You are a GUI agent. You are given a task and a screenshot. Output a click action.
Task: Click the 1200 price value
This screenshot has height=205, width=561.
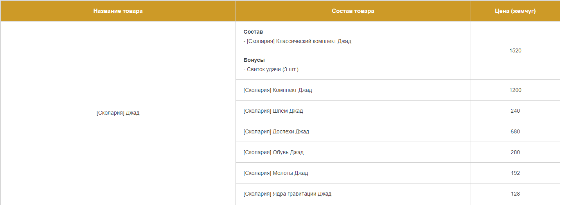tap(515, 90)
